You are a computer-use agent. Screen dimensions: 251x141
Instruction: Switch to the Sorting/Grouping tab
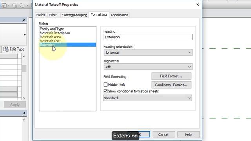(75, 15)
